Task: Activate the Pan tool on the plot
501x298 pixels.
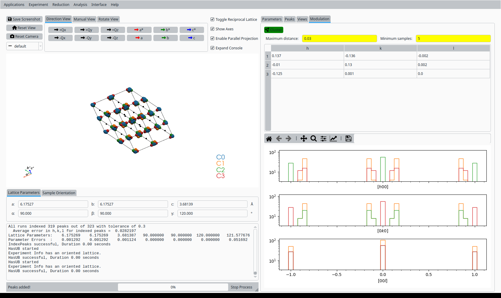Action: pyautogui.click(x=304, y=138)
